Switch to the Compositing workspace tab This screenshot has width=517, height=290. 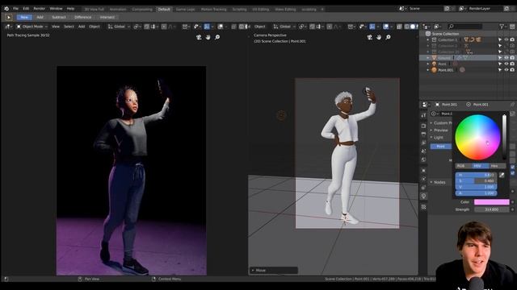(142, 9)
